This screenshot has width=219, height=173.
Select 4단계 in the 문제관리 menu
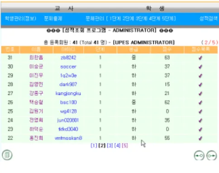coord(155,19)
